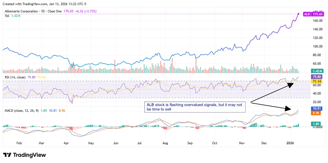Select the ALB overvalued signals annotation box
Screen dimensions: 328x163
[x=195, y=107]
